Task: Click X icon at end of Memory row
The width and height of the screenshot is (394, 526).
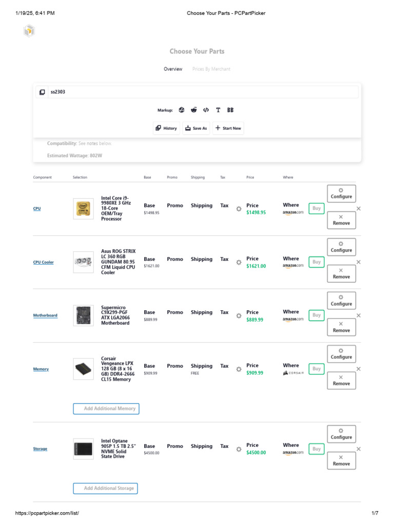Action: click(359, 369)
